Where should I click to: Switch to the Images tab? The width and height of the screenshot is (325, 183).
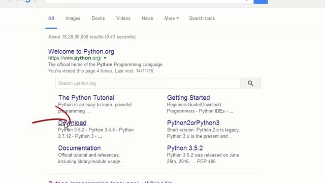pos(73,18)
